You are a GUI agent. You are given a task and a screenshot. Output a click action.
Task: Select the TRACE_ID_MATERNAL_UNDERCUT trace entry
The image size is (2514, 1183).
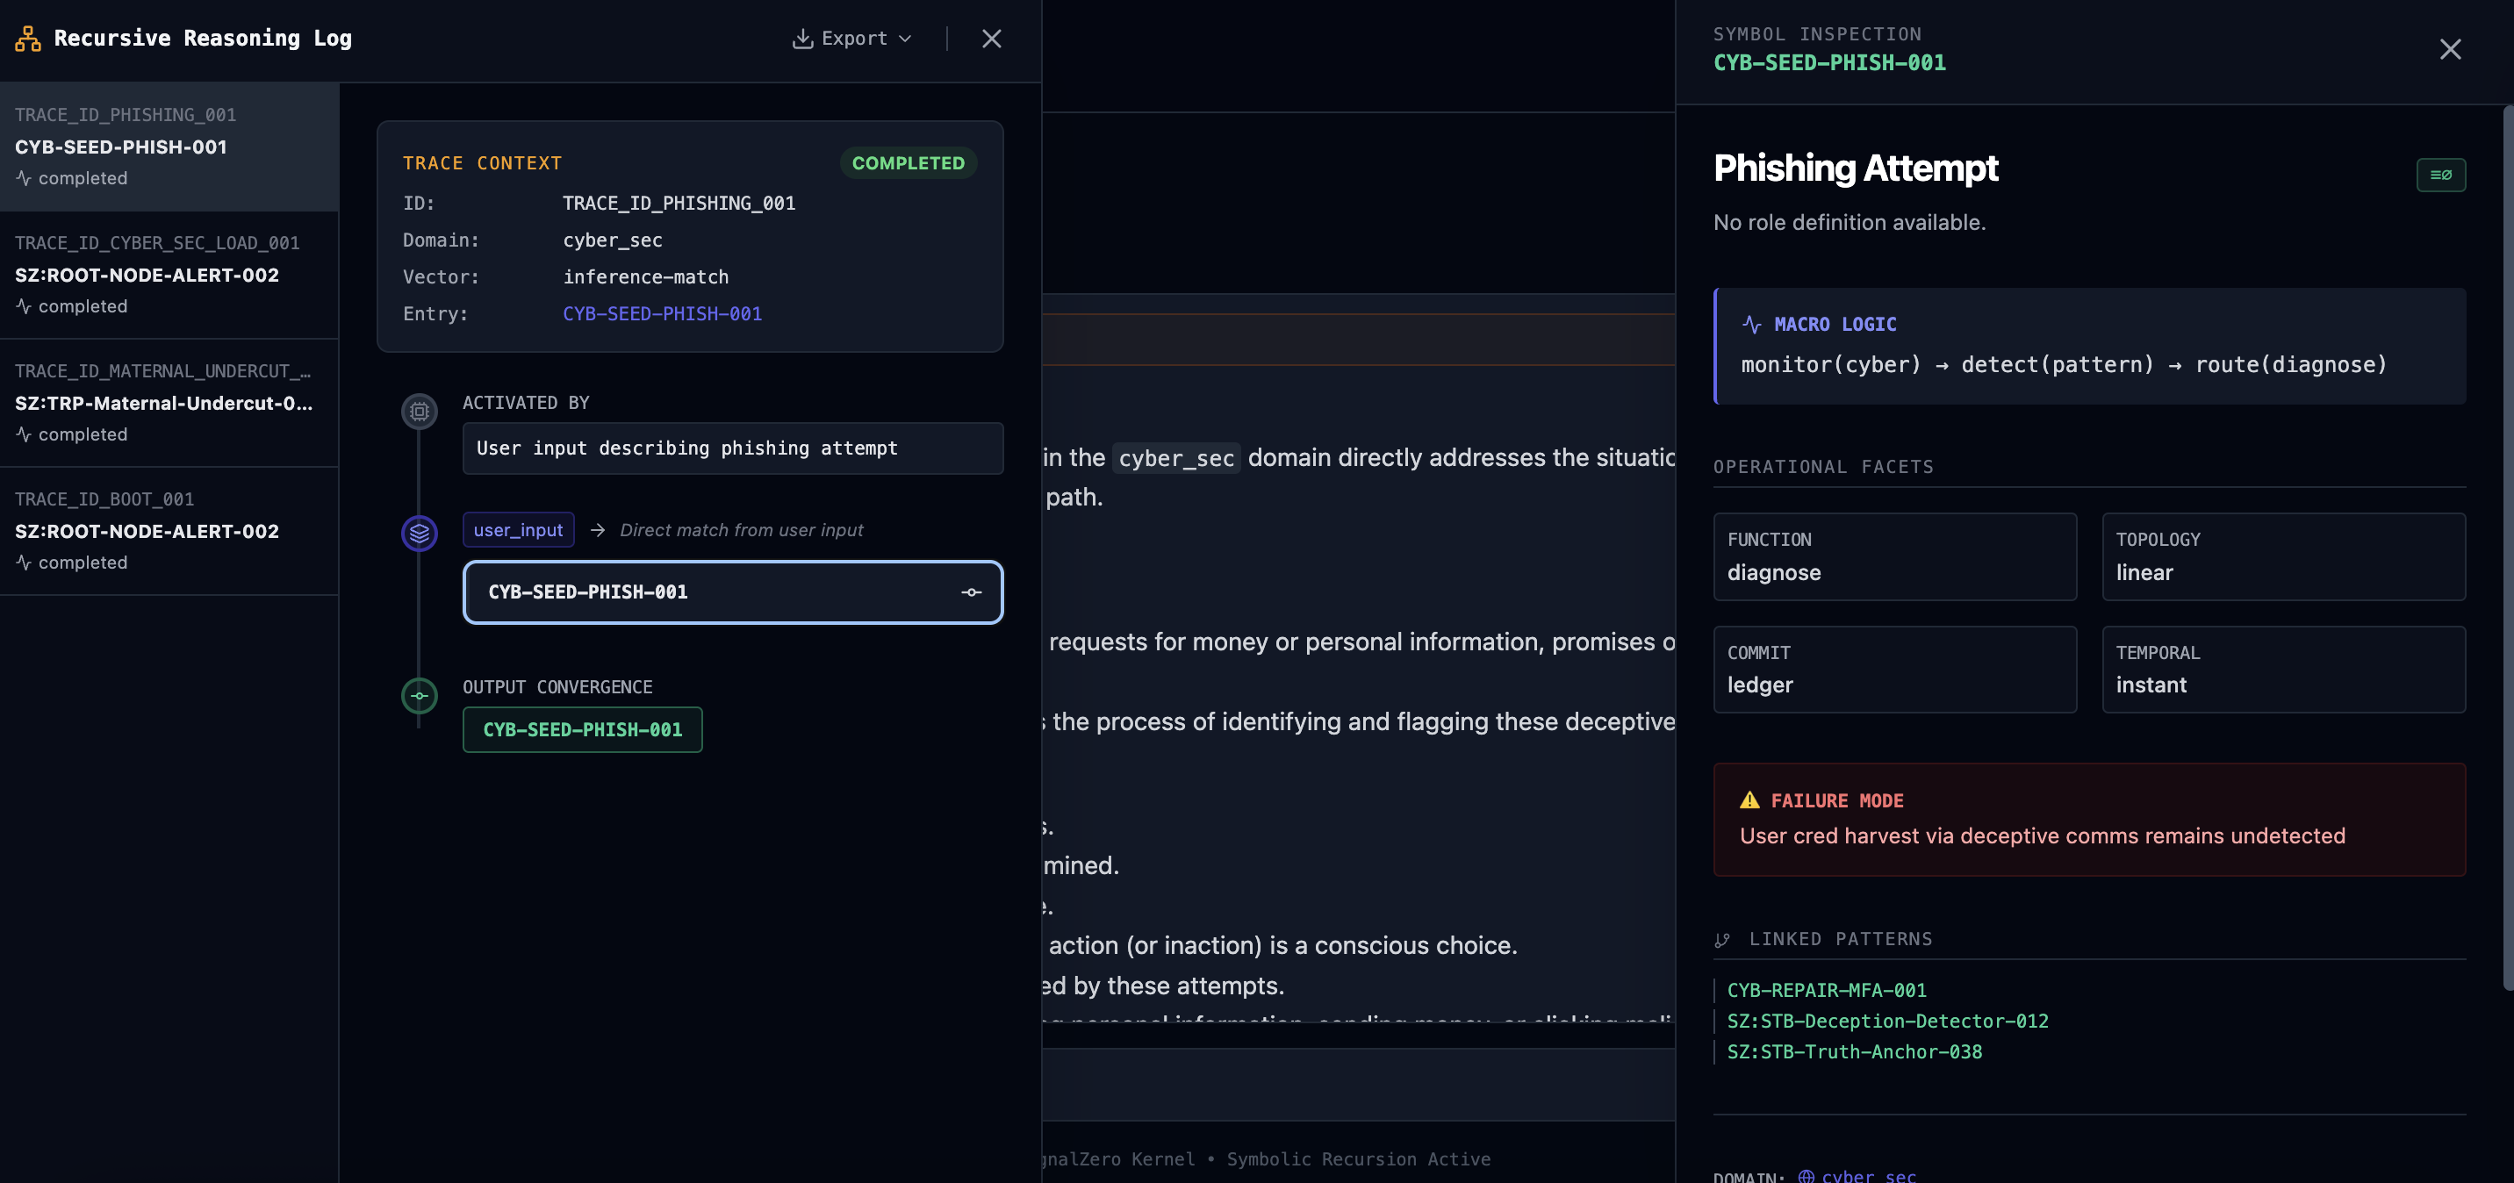point(169,402)
